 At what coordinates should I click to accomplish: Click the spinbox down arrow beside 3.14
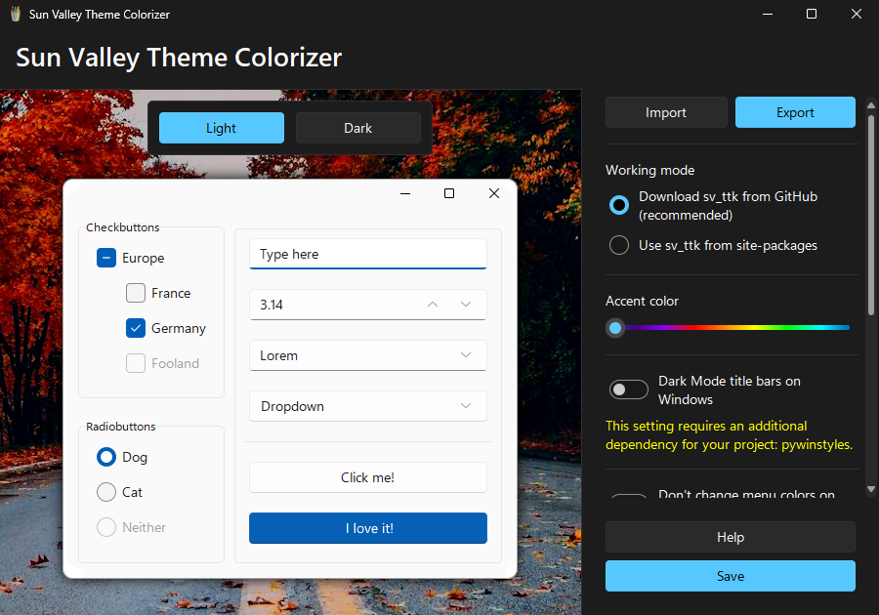click(x=466, y=305)
